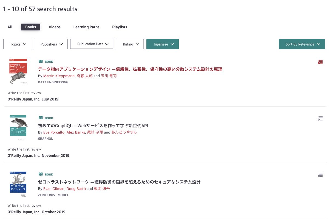Open the Topics filter dropdown
Image resolution: width=329 pixels, height=221 pixels.
(x=17, y=44)
